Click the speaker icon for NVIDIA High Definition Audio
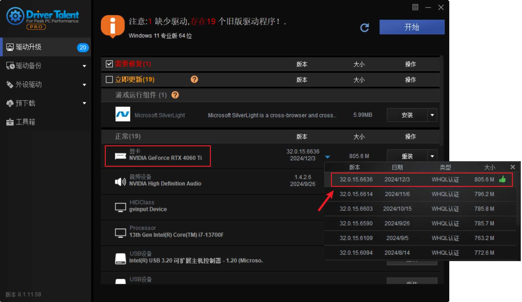Screen dimensions: 522x302 (x=120, y=182)
